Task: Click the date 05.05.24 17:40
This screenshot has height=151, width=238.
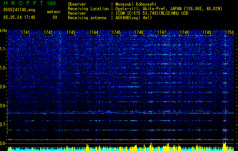Action: (x=19, y=17)
